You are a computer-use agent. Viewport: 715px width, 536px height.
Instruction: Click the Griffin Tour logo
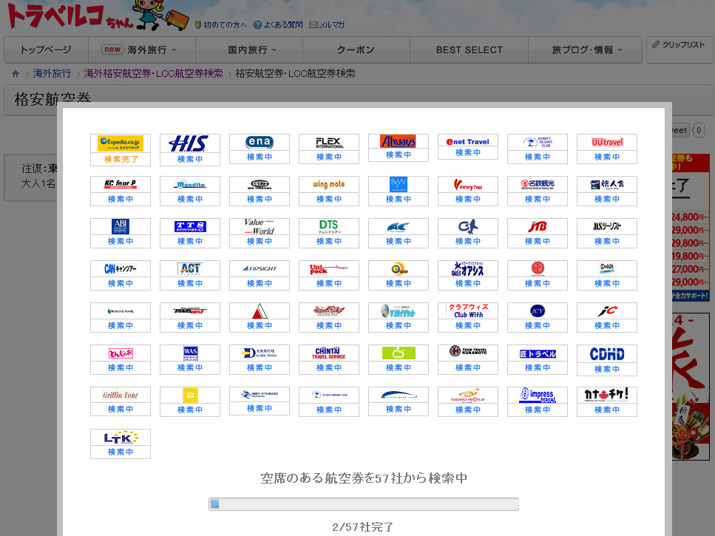tap(121, 395)
